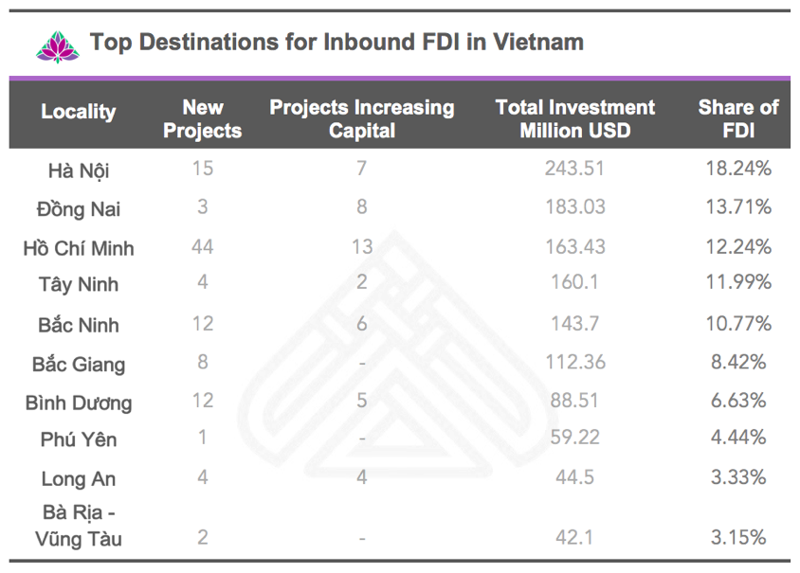Select the 18.24% share value
Image resolution: width=800 pixels, height=573 pixels.
tap(737, 169)
